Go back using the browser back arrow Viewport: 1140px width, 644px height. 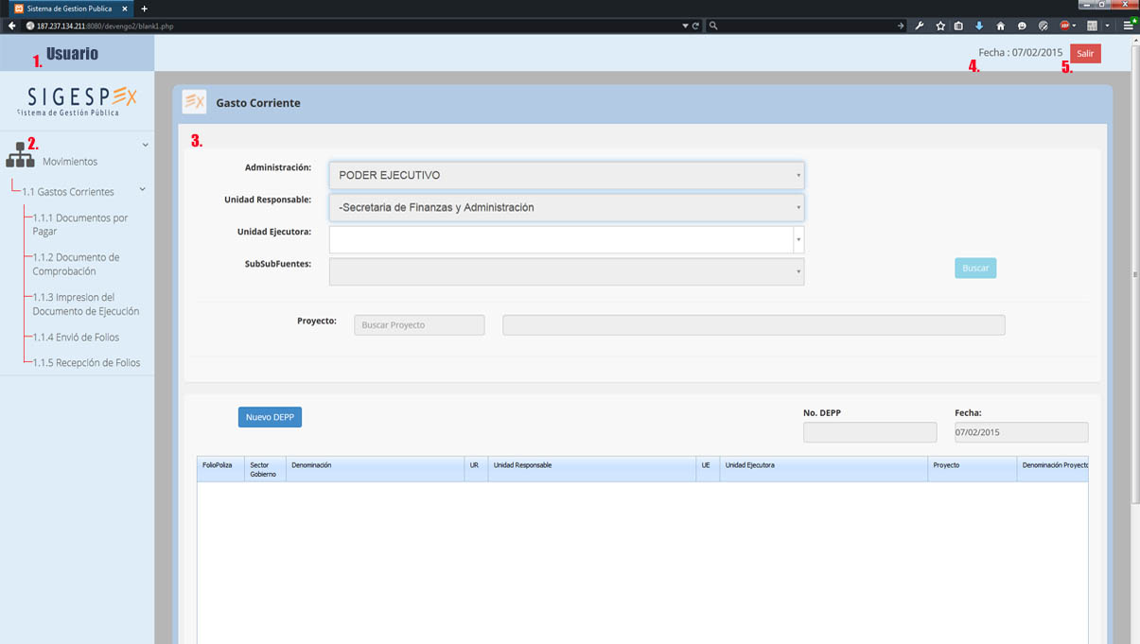[x=12, y=26]
